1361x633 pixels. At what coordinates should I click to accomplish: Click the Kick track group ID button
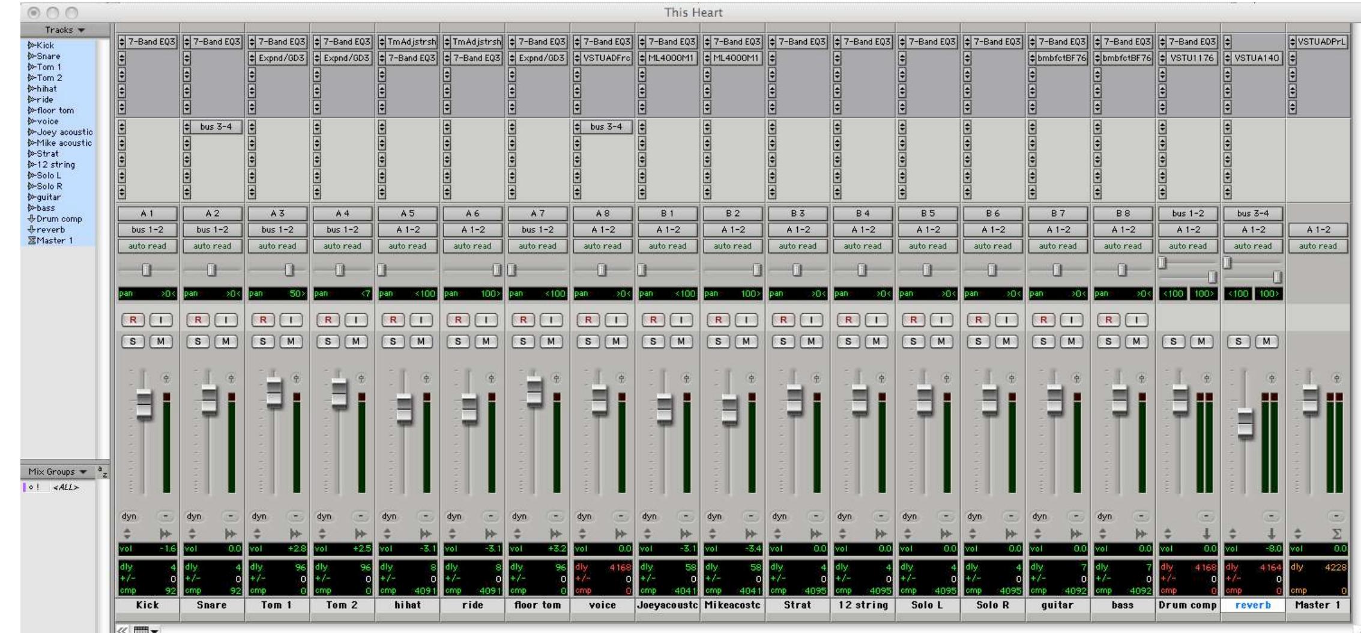click(x=166, y=516)
